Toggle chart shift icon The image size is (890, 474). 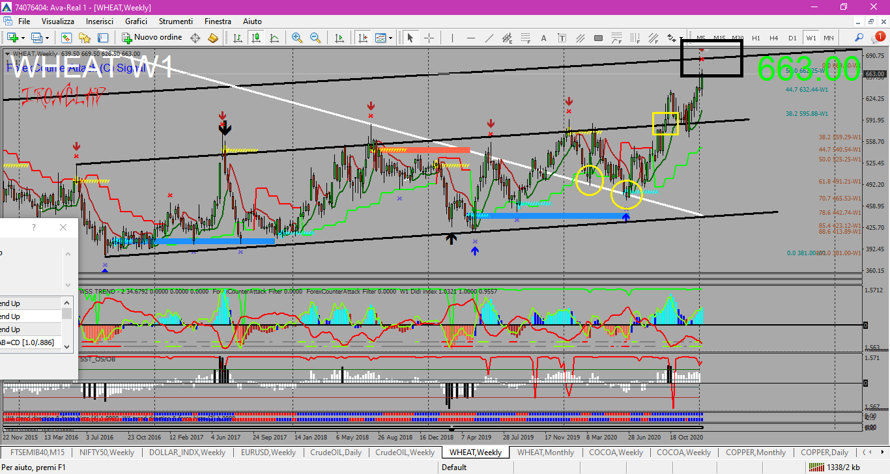click(362, 38)
